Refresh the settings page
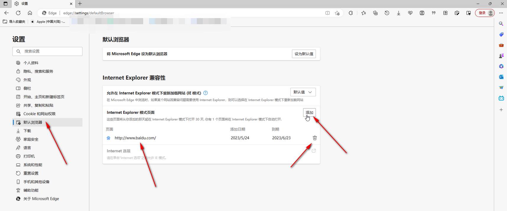Viewport: 507px width, 211px height. (18, 13)
